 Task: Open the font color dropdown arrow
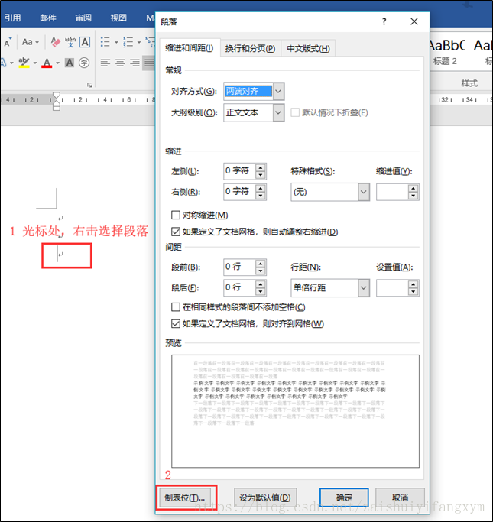57,63
